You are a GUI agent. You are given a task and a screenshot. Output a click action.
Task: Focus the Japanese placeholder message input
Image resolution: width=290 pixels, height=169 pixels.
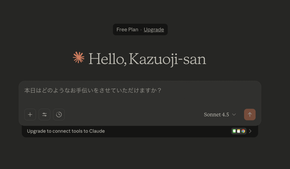[x=93, y=91]
